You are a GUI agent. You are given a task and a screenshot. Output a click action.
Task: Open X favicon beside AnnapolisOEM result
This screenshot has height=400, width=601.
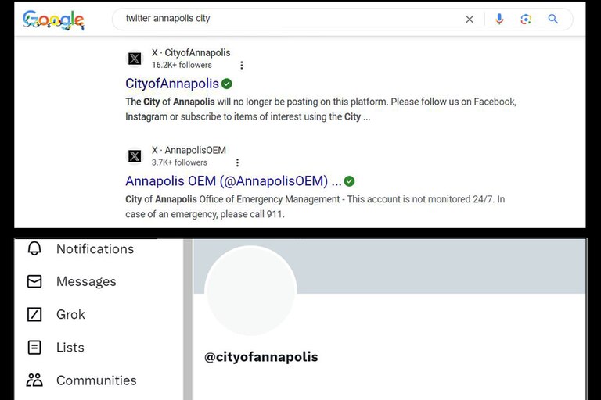coord(135,156)
